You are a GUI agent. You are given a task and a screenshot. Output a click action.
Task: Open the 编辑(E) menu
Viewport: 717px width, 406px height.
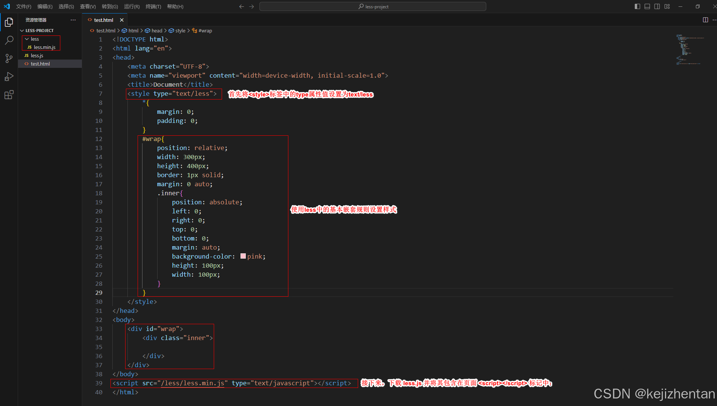coord(45,6)
